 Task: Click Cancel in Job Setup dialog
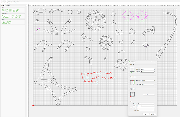coord(152,114)
